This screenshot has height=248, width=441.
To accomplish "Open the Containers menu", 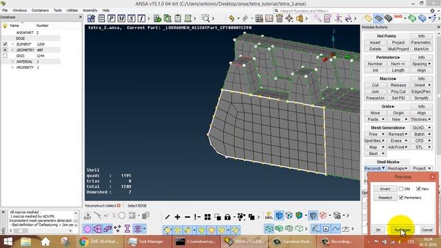I will coord(40,10).
